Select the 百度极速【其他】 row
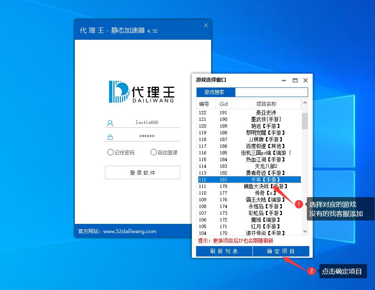The width and height of the screenshot is (375, 290). (250, 146)
